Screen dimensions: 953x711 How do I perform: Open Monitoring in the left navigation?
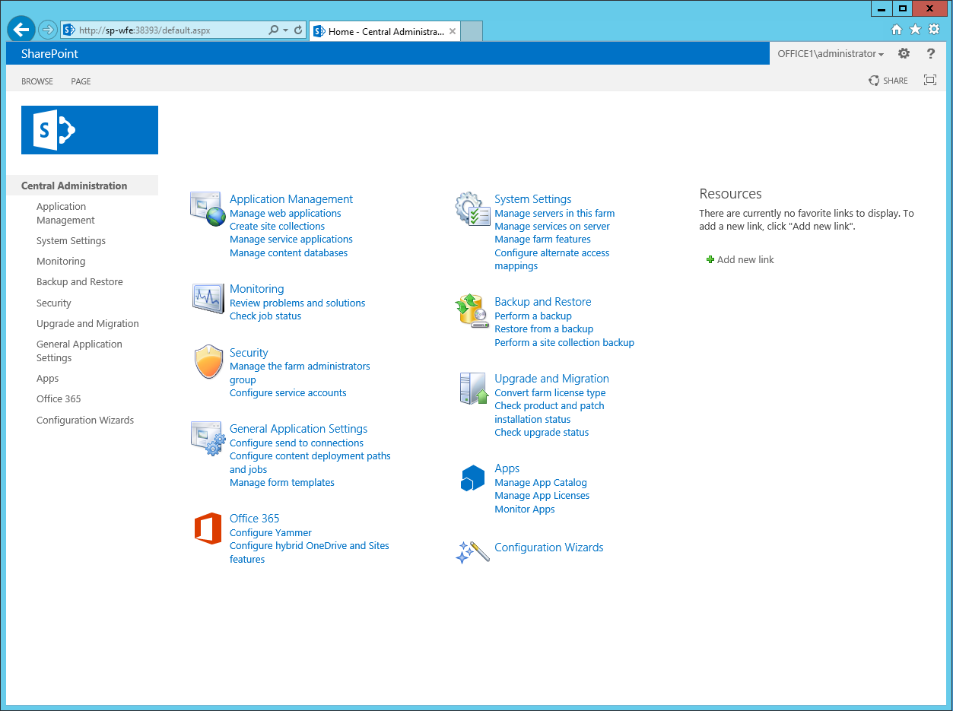(61, 262)
